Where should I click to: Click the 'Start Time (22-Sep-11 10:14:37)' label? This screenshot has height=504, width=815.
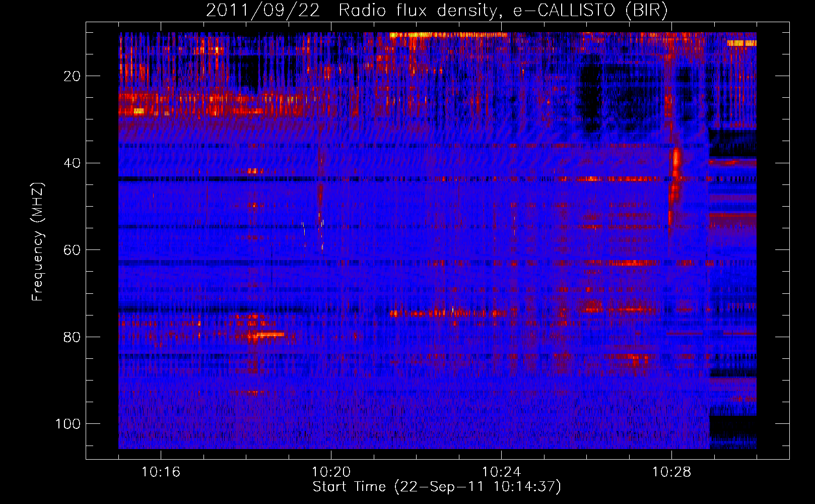click(437, 487)
